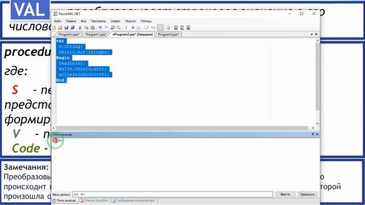Open a file using the folder icon
Viewport: 365px width, 205px height.
(x=60, y=28)
